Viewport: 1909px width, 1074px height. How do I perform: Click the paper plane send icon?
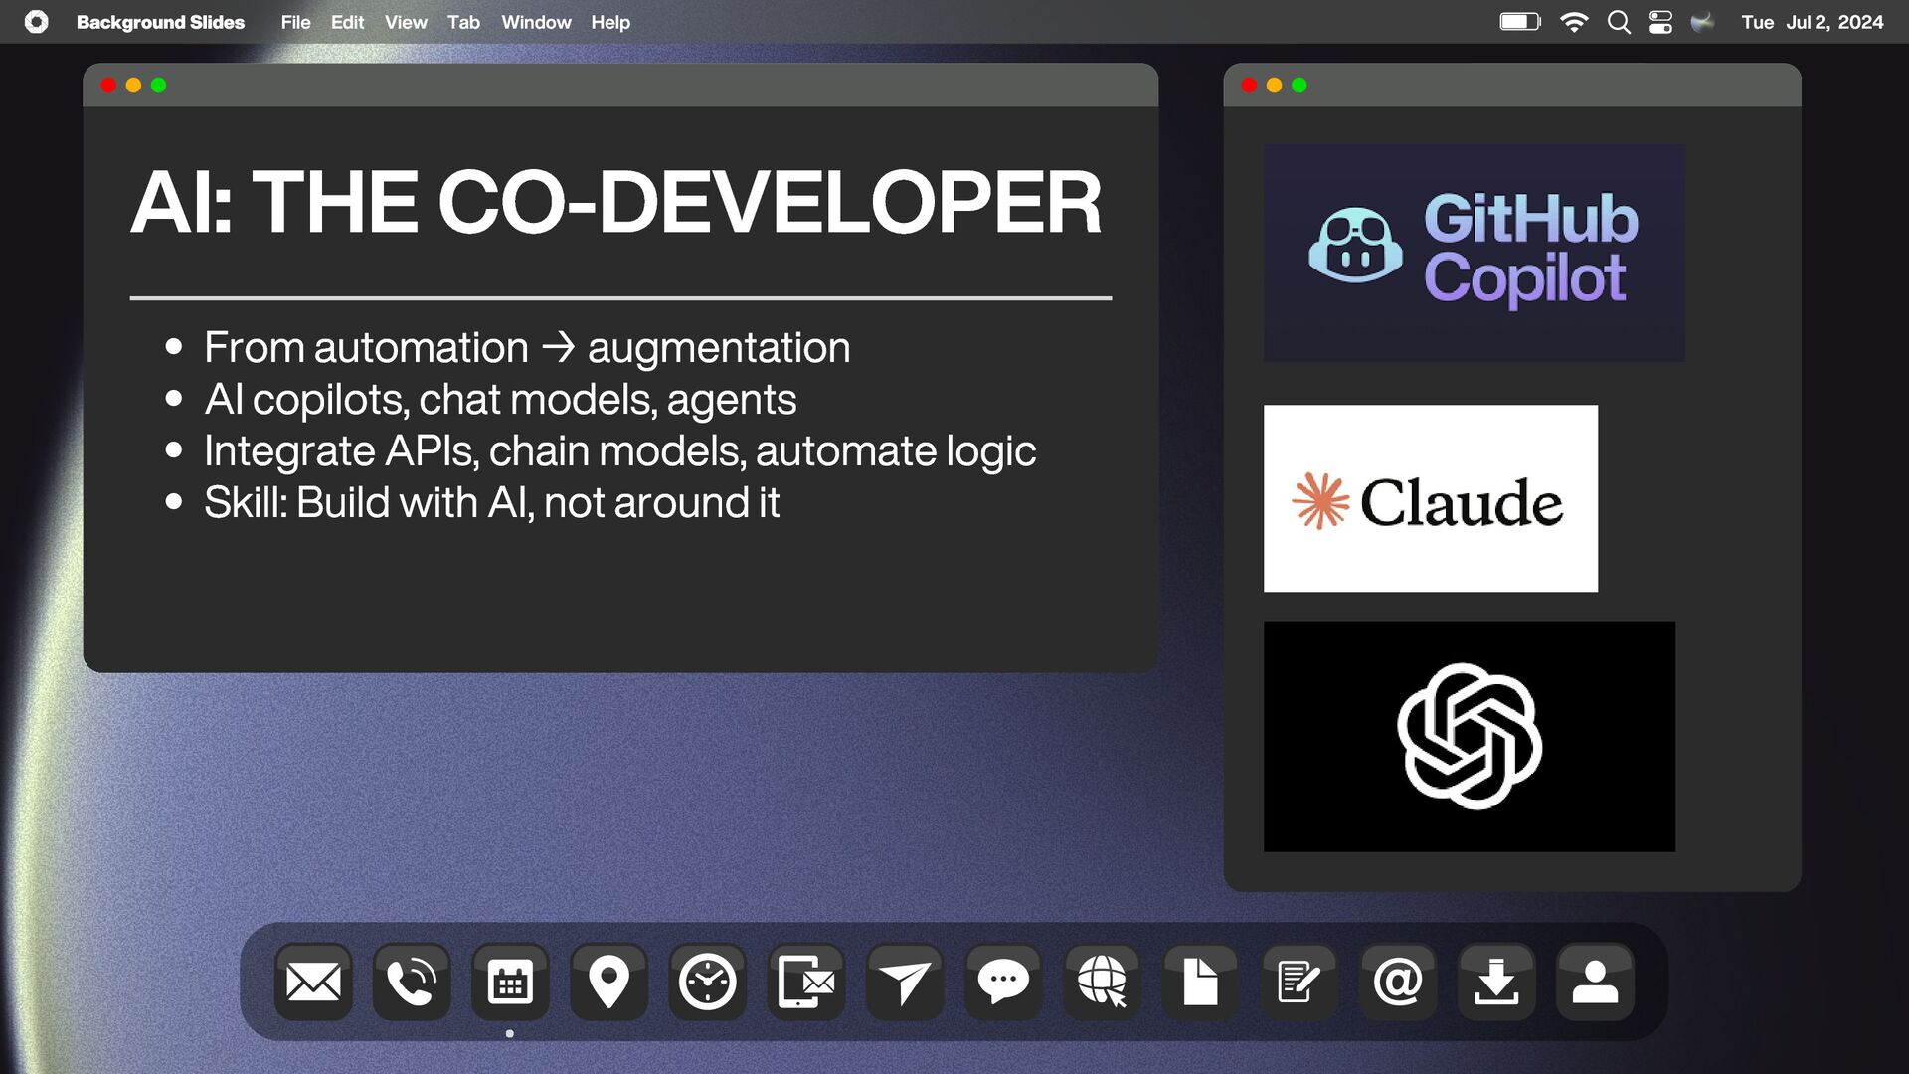(905, 983)
